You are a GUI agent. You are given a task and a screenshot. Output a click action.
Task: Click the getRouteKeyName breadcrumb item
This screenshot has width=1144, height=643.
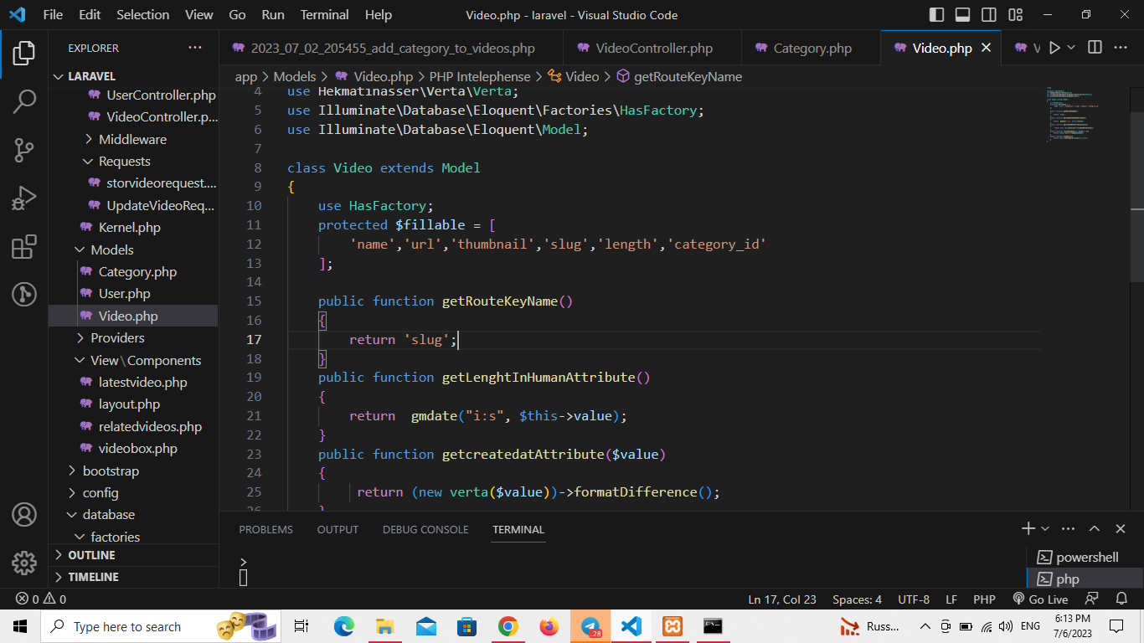(x=679, y=76)
